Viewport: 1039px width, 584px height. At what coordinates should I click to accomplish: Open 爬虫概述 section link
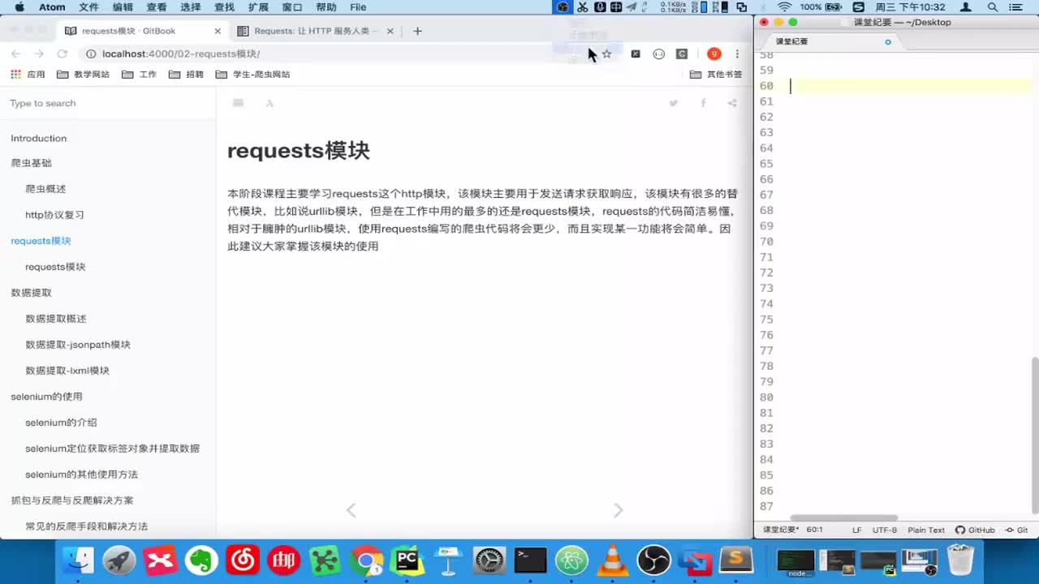pyautogui.click(x=45, y=189)
